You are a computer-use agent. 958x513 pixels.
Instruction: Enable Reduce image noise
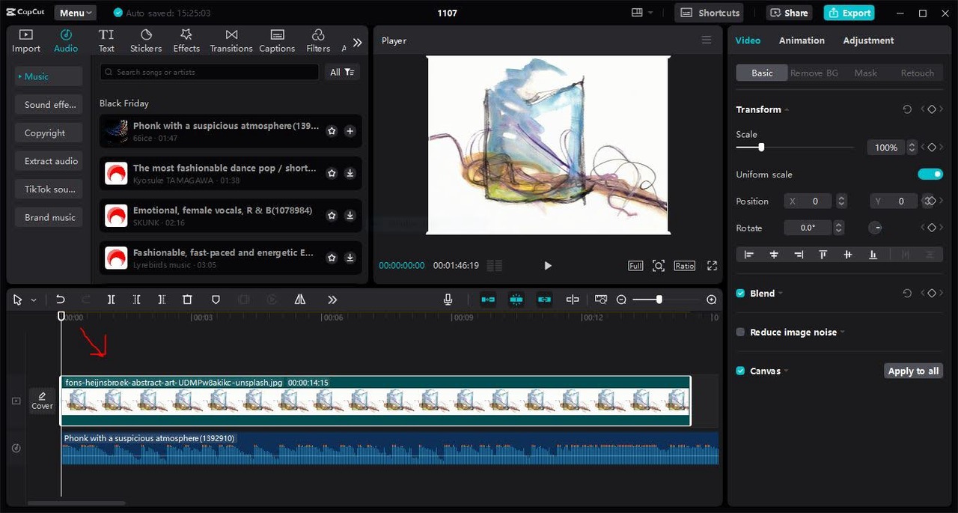(x=739, y=332)
